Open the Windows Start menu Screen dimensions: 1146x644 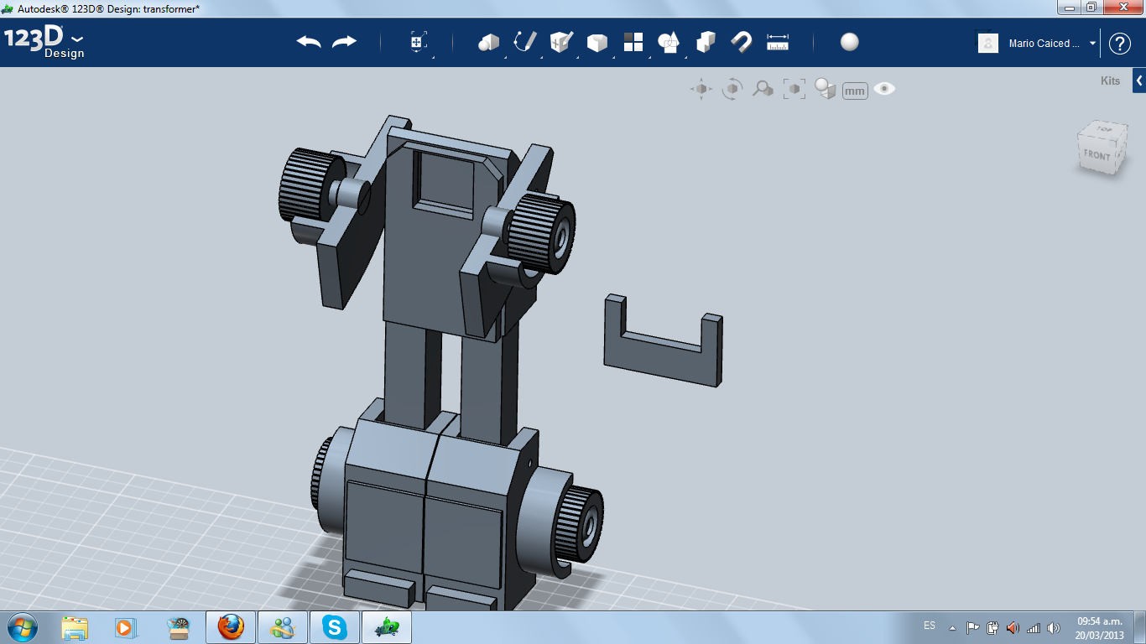pos(21,626)
